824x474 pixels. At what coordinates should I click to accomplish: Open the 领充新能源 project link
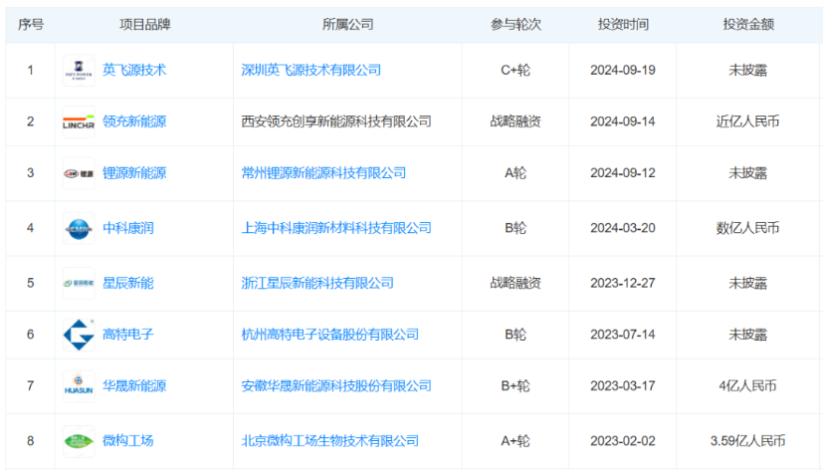pyautogui.click(x=134, y=121)
